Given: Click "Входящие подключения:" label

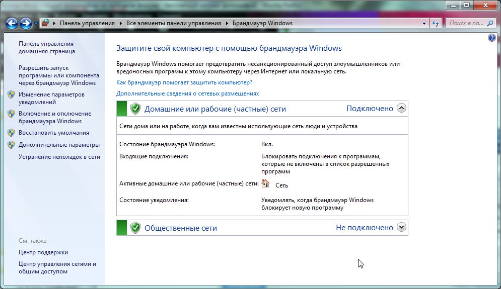Looking at the screenshot, I should (154, 156).
